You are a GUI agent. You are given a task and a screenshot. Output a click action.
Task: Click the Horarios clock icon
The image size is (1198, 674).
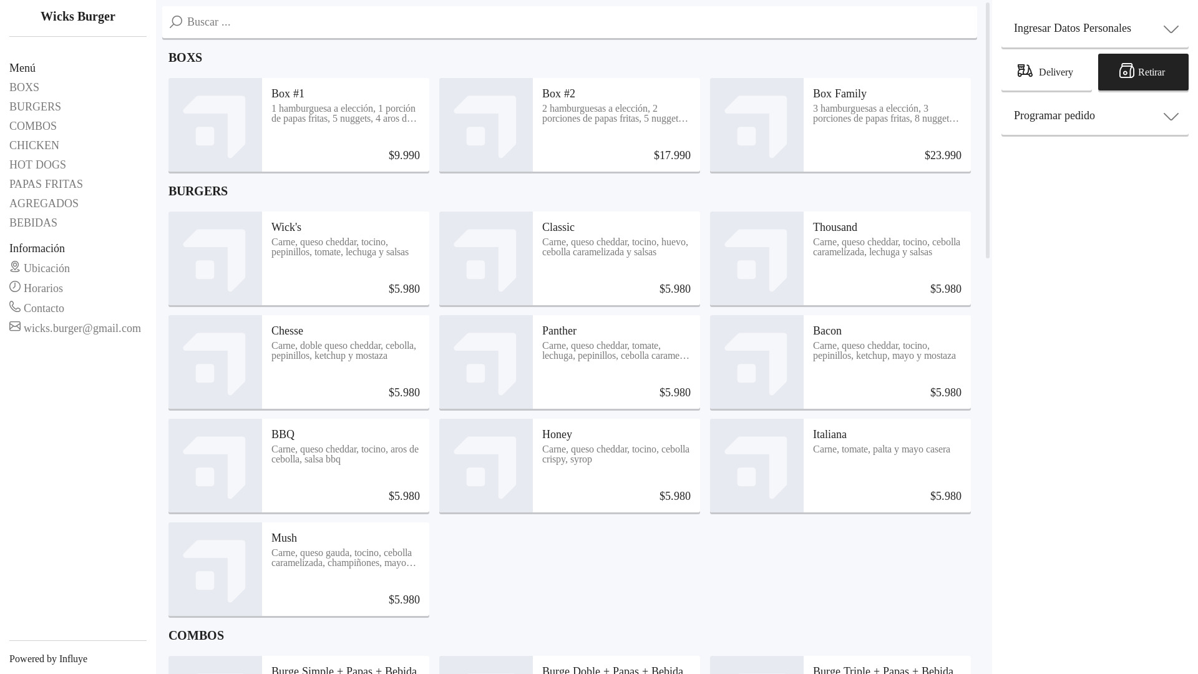coord(15,287)
